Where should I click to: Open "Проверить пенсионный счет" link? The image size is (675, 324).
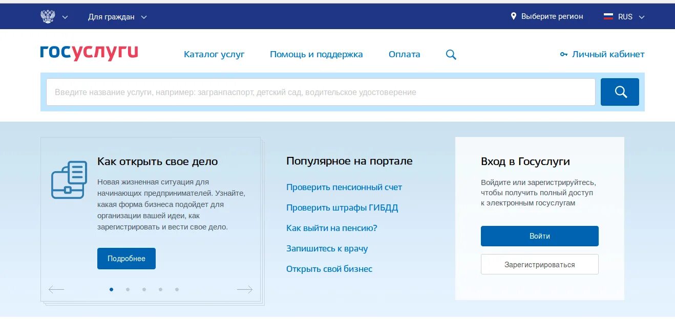pyautogui.click(x=344, y=187)
